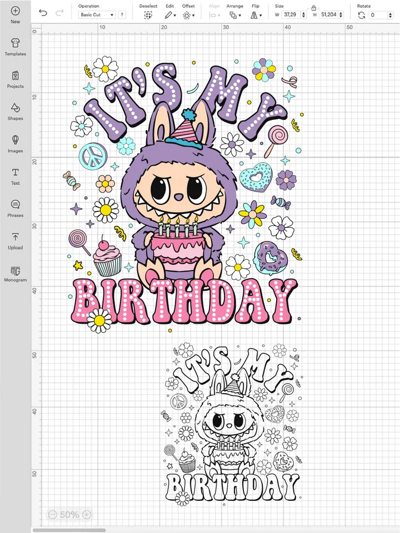Click the Upload icon
The height and width of the screenshot is (533, 400).
(15, 240)
